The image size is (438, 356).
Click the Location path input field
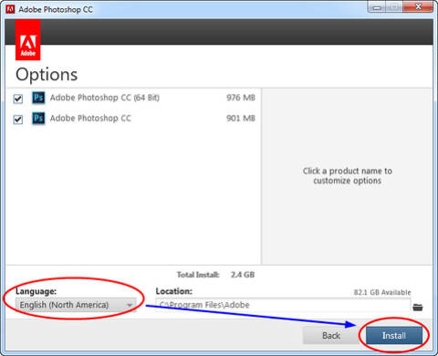tap(283, 305)
